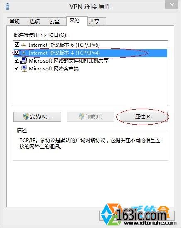
Task: Click the VPN connection title bar icon
Action: 7,6
